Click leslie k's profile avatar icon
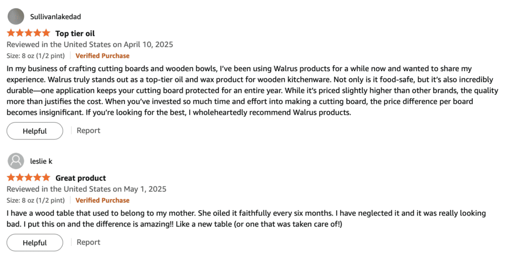 (16, 161)
